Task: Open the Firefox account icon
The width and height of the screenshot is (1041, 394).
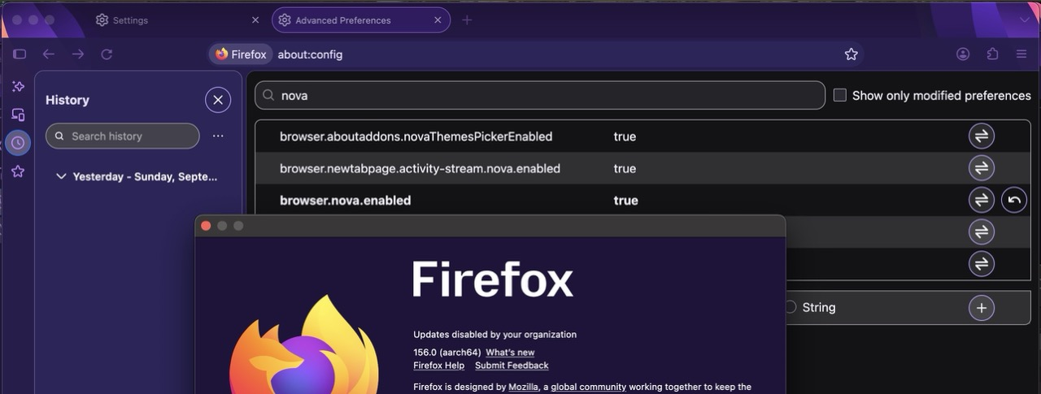Action: 963,54
